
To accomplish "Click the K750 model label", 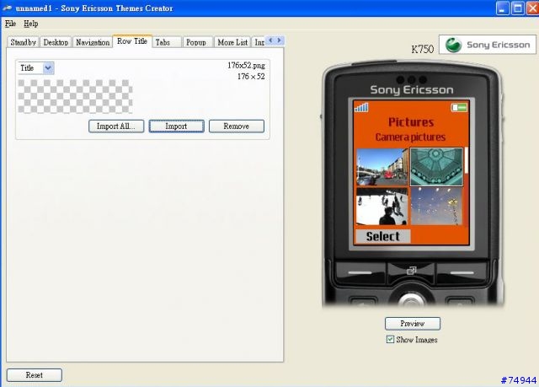I will pyautogui.click(x=423, y=49).
